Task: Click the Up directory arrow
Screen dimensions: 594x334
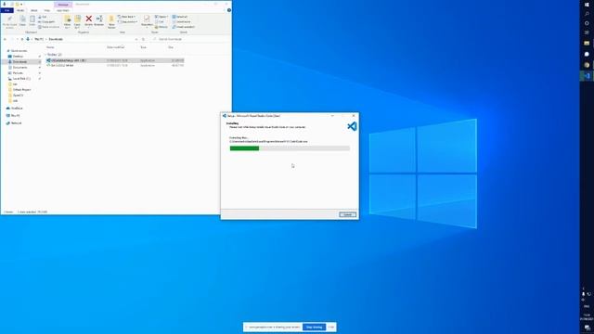Action: pos(22,39)
